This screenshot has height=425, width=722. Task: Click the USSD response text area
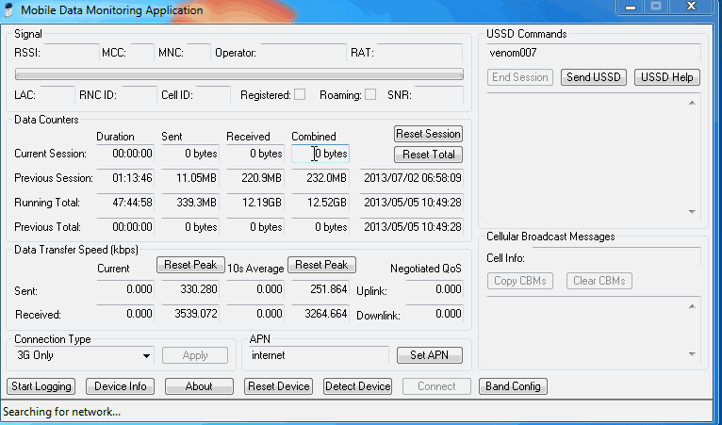[x=585, y=157]
